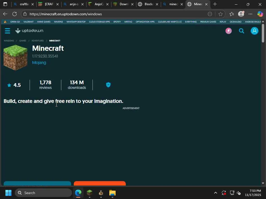Open the clock and date panel
This screenshot has height=199, width=266.
click(x=253, y=193)
